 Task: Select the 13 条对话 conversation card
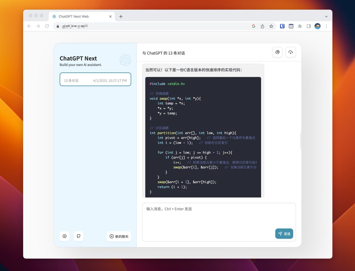(x=95, y=79)
